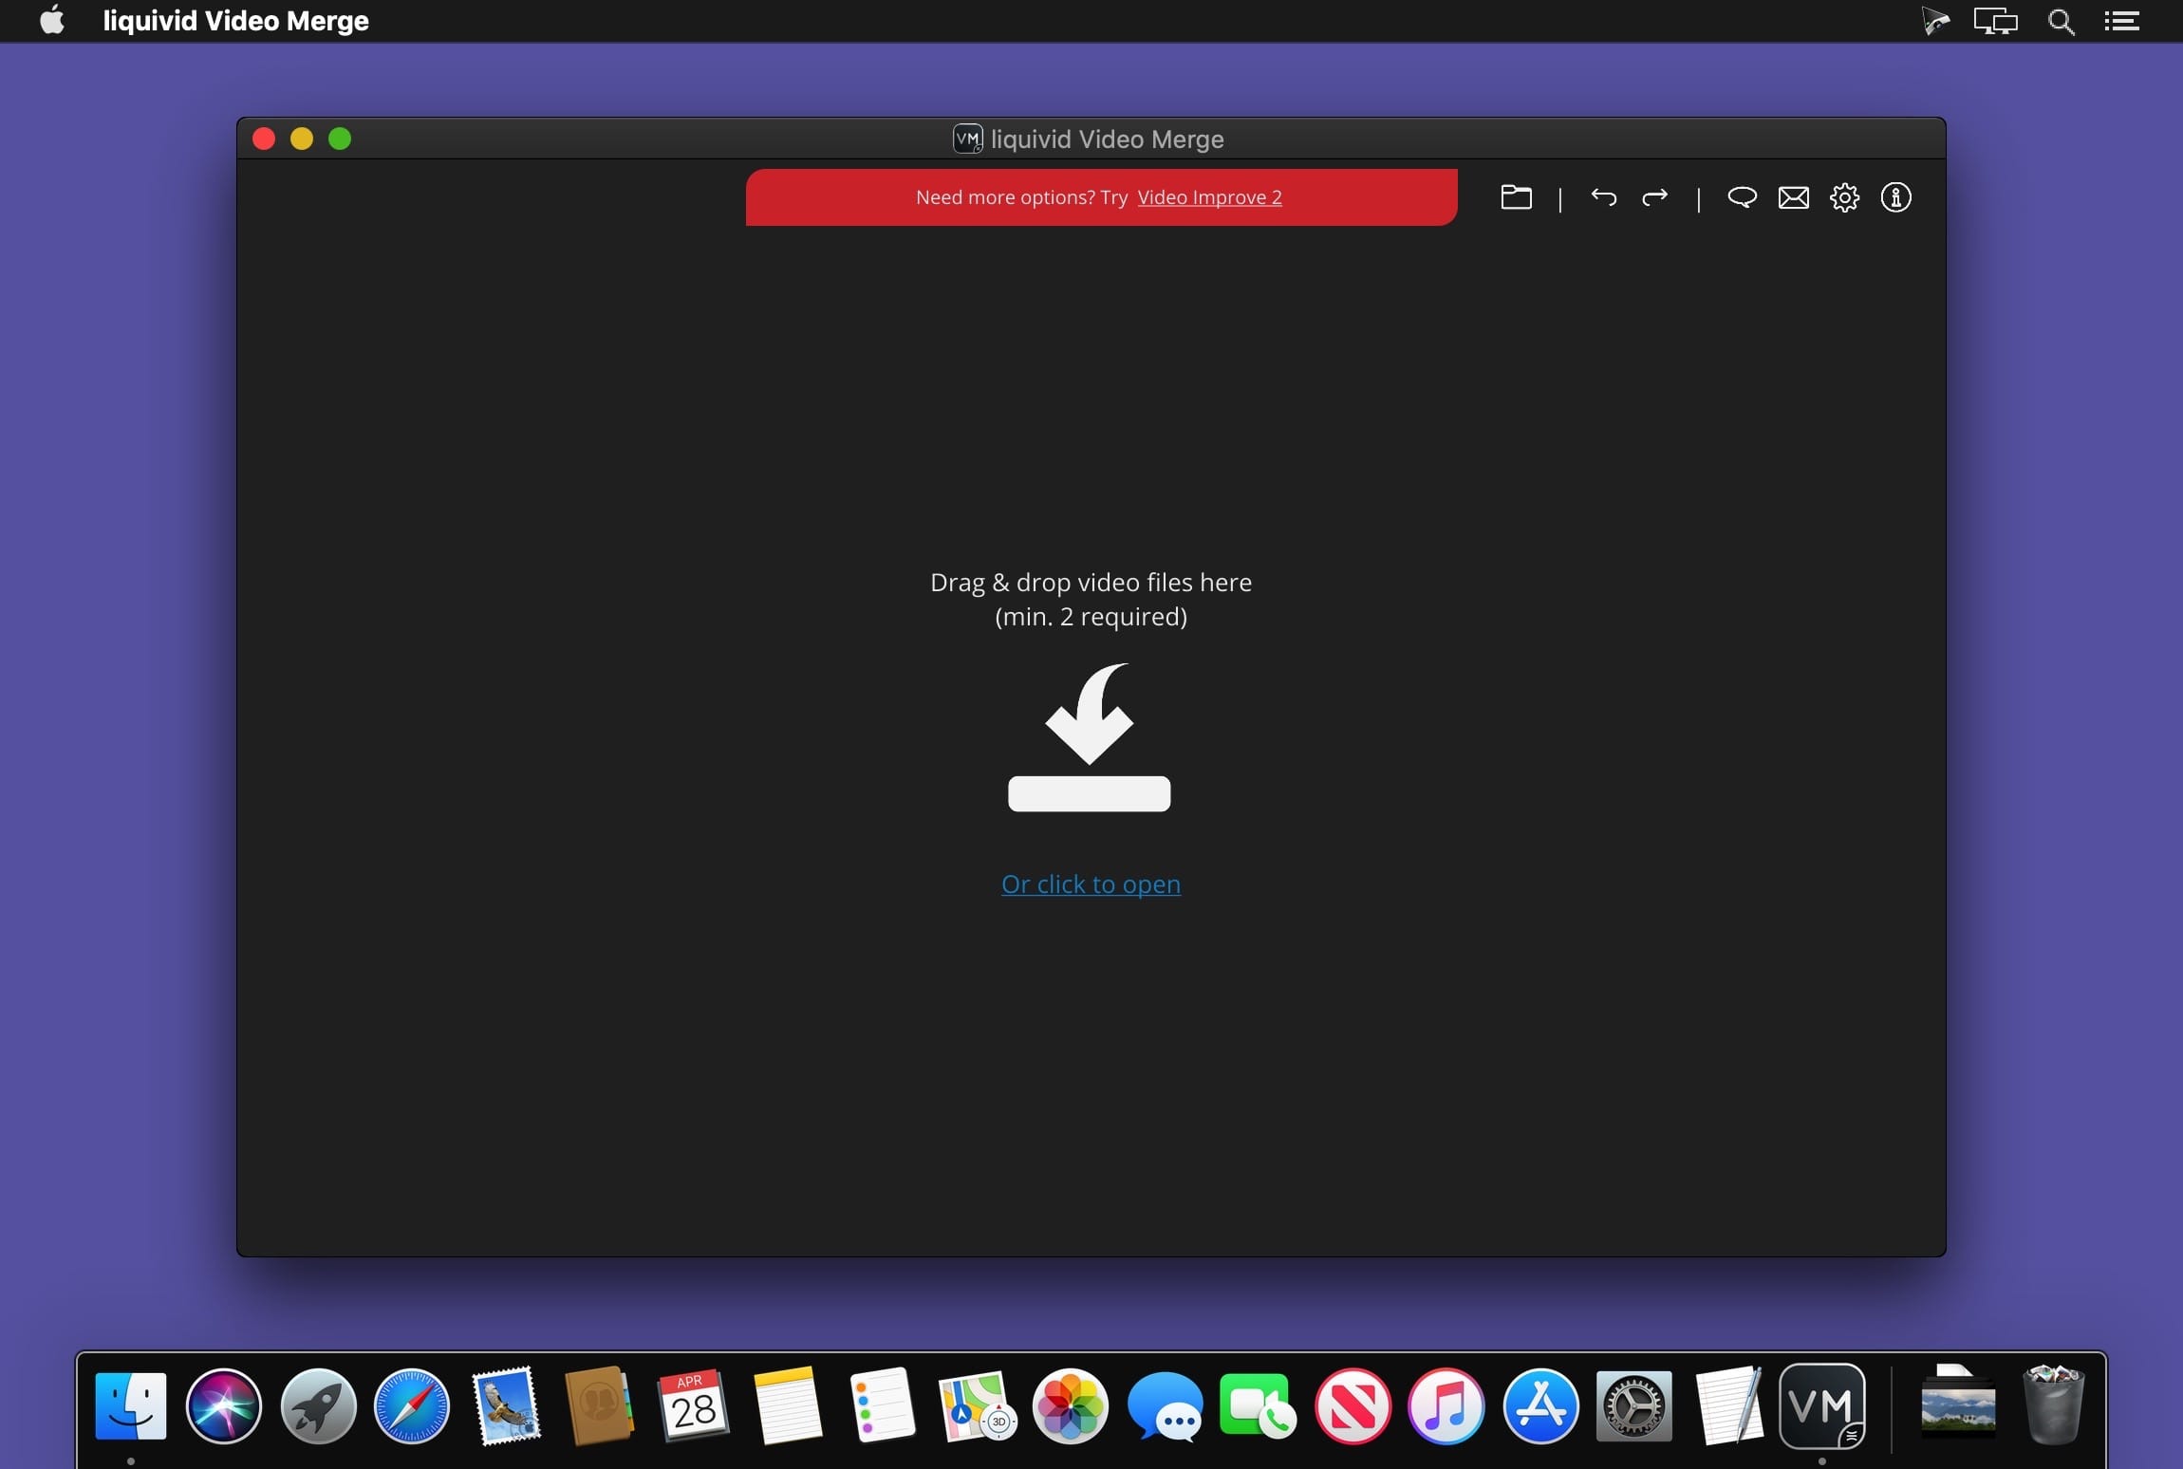Click the redo arrow icon

point(1654,197)
